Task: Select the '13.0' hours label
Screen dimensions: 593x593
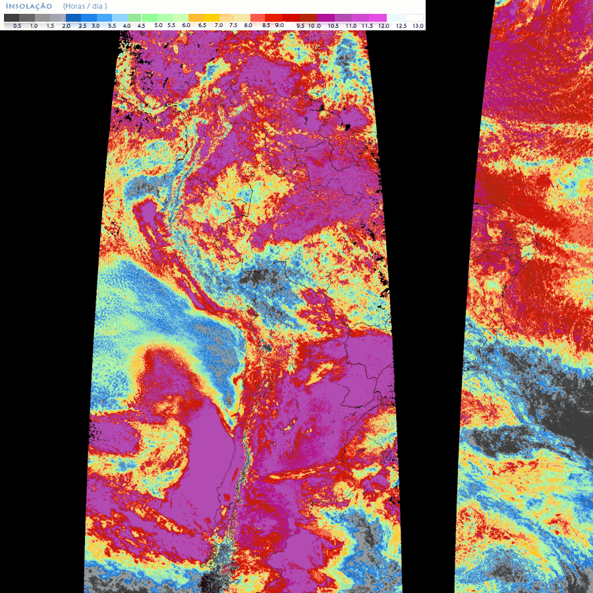Action: (x=418, y=26)
